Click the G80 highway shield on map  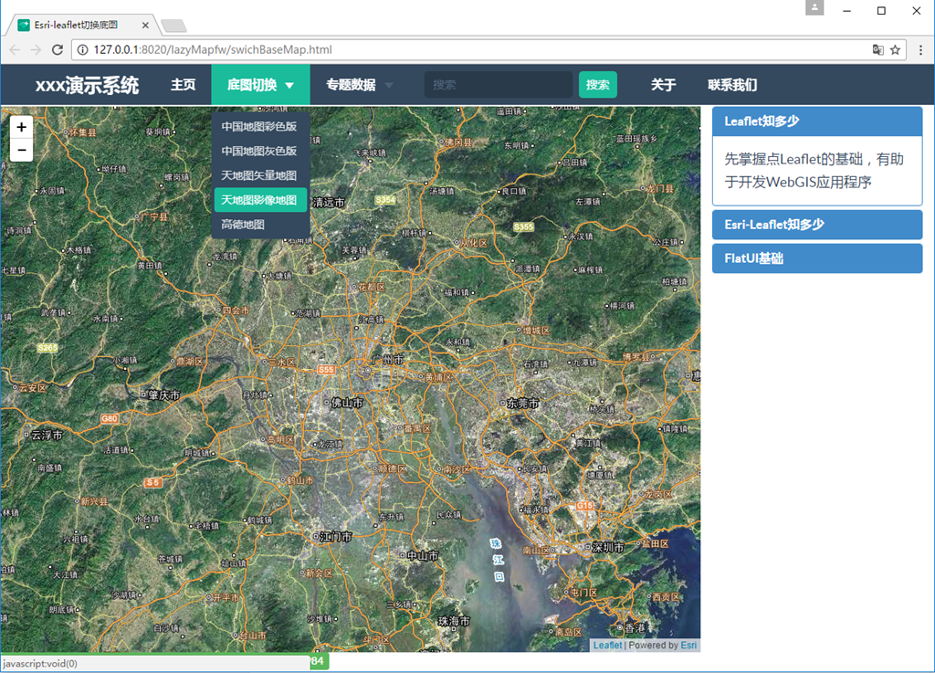coord(110,418)
